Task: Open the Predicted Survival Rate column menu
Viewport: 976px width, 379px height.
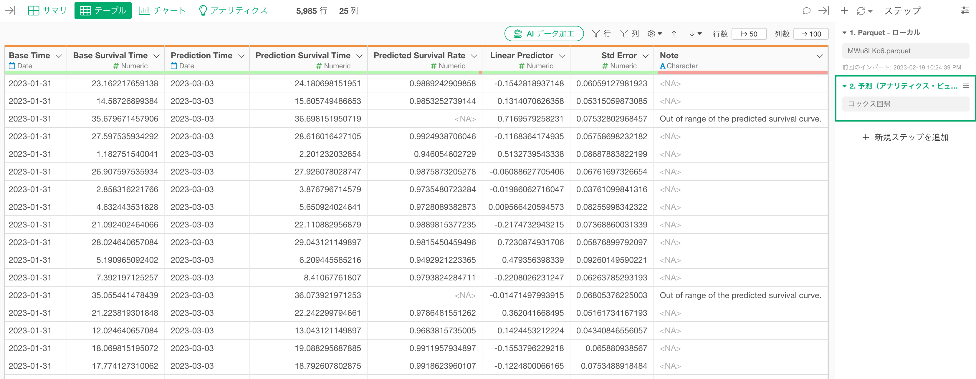Action: click(474, 56)
